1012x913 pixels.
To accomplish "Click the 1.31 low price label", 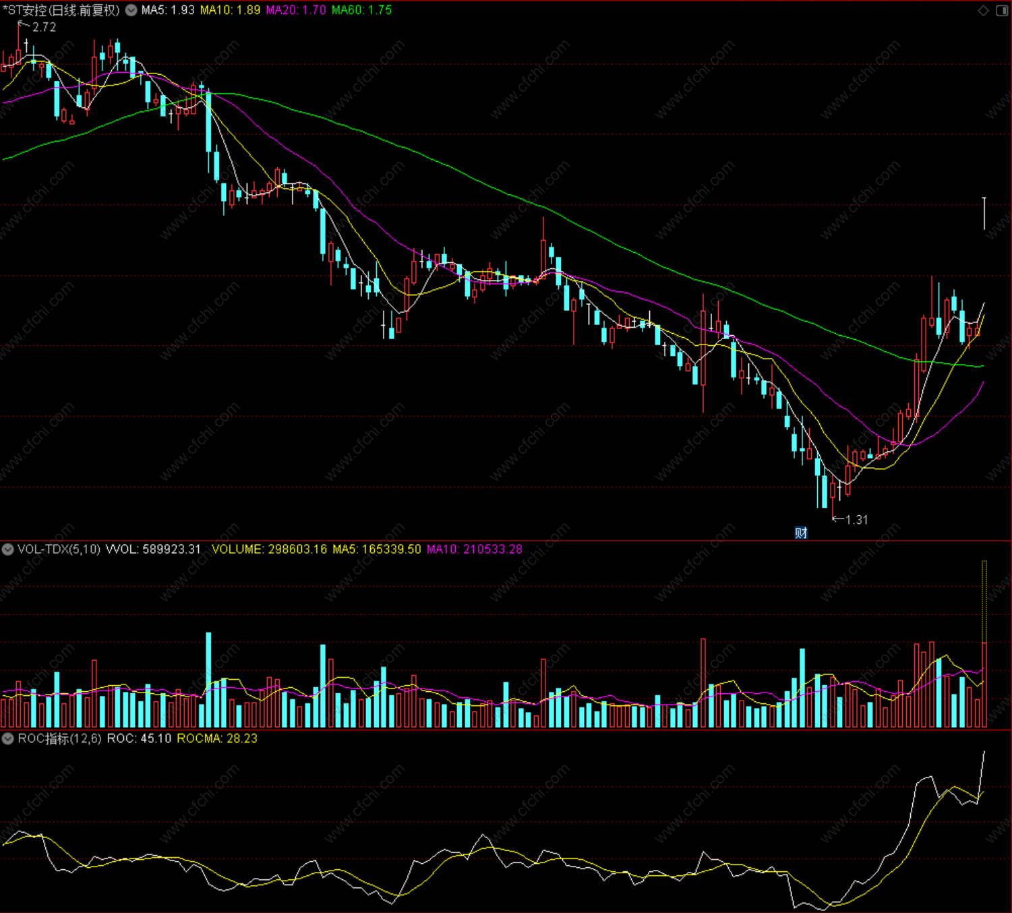I will click(856, 520).
